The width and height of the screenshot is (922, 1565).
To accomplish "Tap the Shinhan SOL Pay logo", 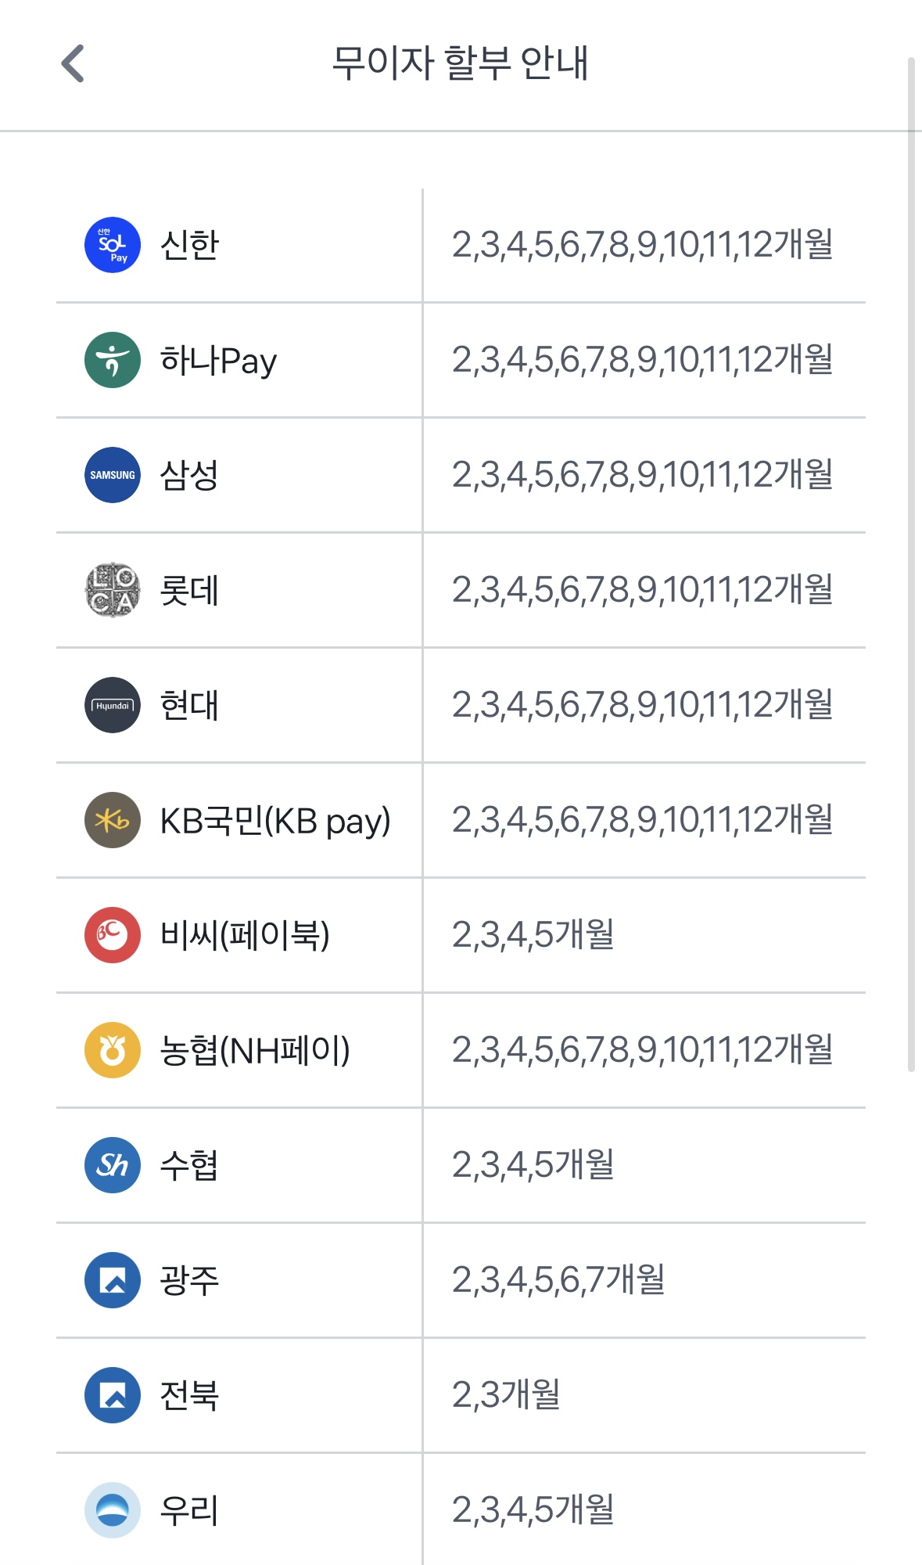I will 113,245.
